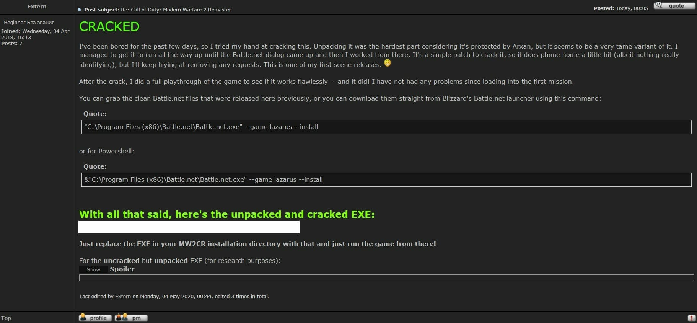Show the hidden spoiler content

pos(93,269)
